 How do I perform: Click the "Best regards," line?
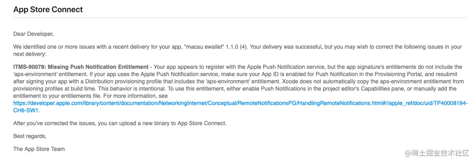(30, 136)
